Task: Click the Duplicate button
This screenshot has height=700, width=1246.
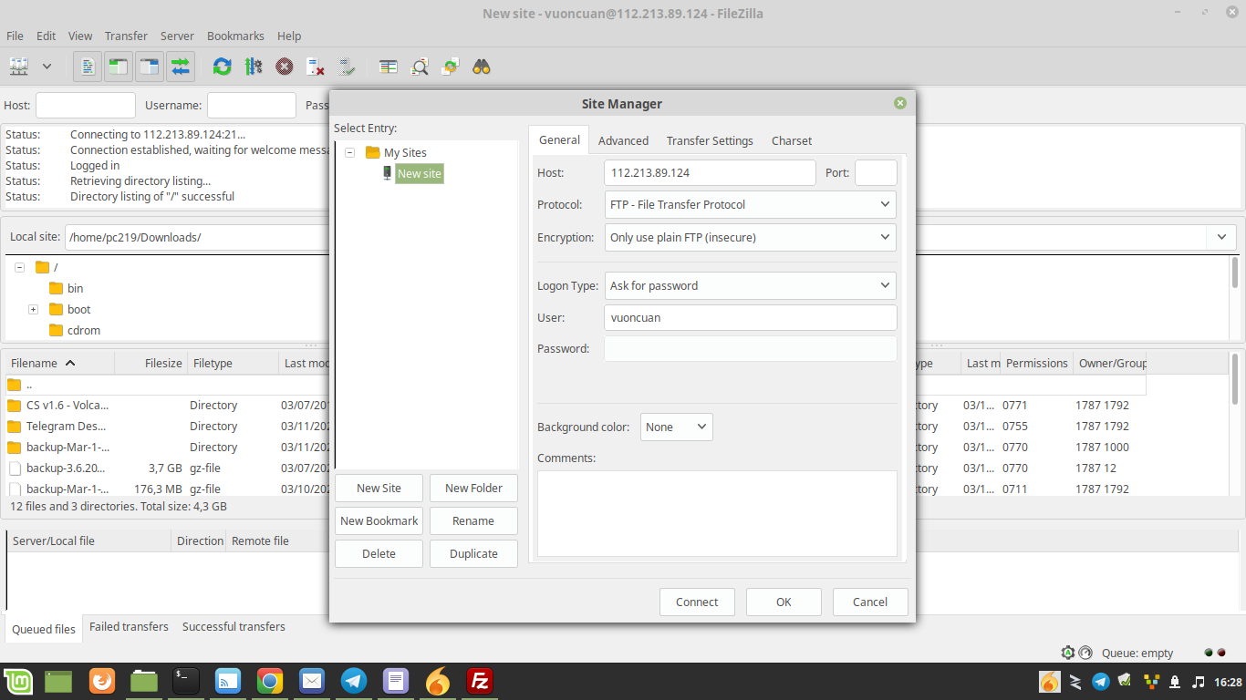Action: 473,553
